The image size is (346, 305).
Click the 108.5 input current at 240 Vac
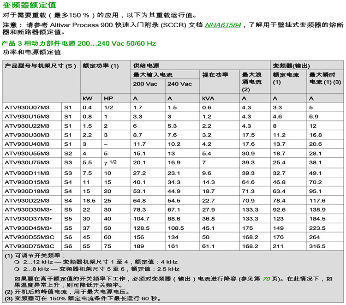tap(176, 228)
